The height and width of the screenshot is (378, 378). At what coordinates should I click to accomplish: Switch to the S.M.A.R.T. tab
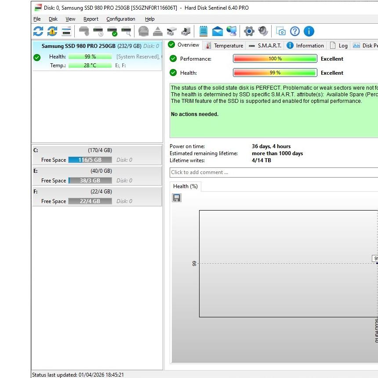pyautogui.click(x=265, y=46)
